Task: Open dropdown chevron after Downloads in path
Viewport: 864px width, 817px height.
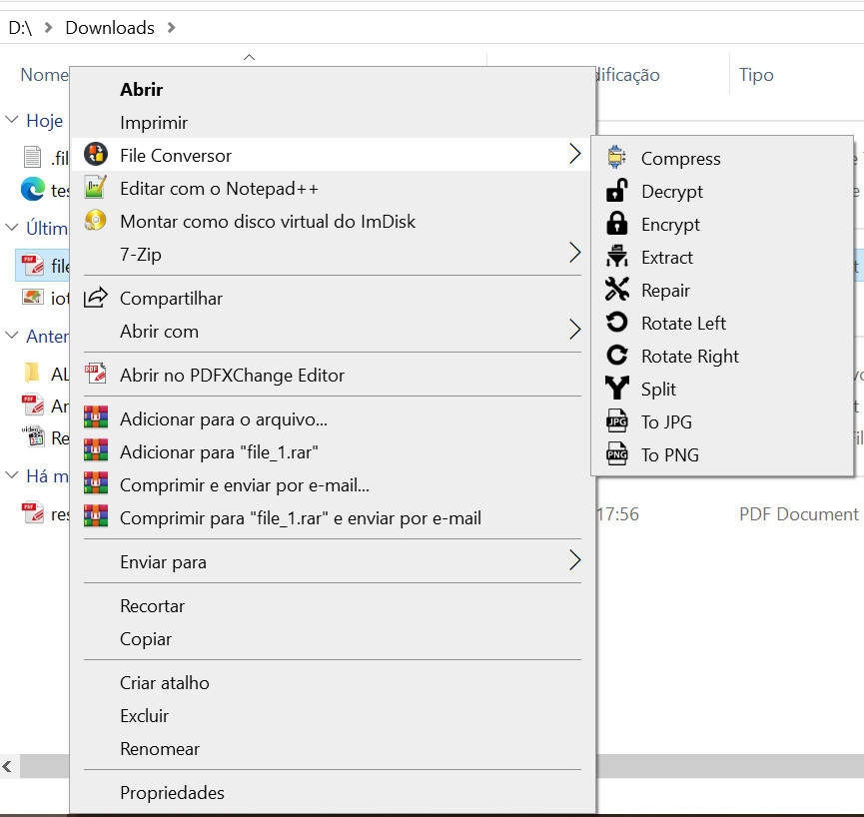Action: click(x=171, y=27)
